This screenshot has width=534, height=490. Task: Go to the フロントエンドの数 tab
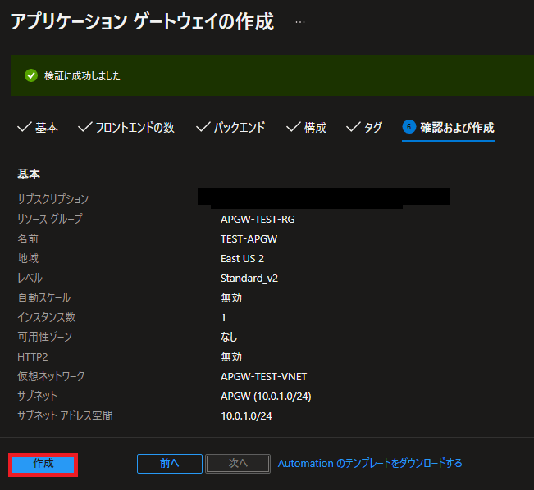pos(126,128)
